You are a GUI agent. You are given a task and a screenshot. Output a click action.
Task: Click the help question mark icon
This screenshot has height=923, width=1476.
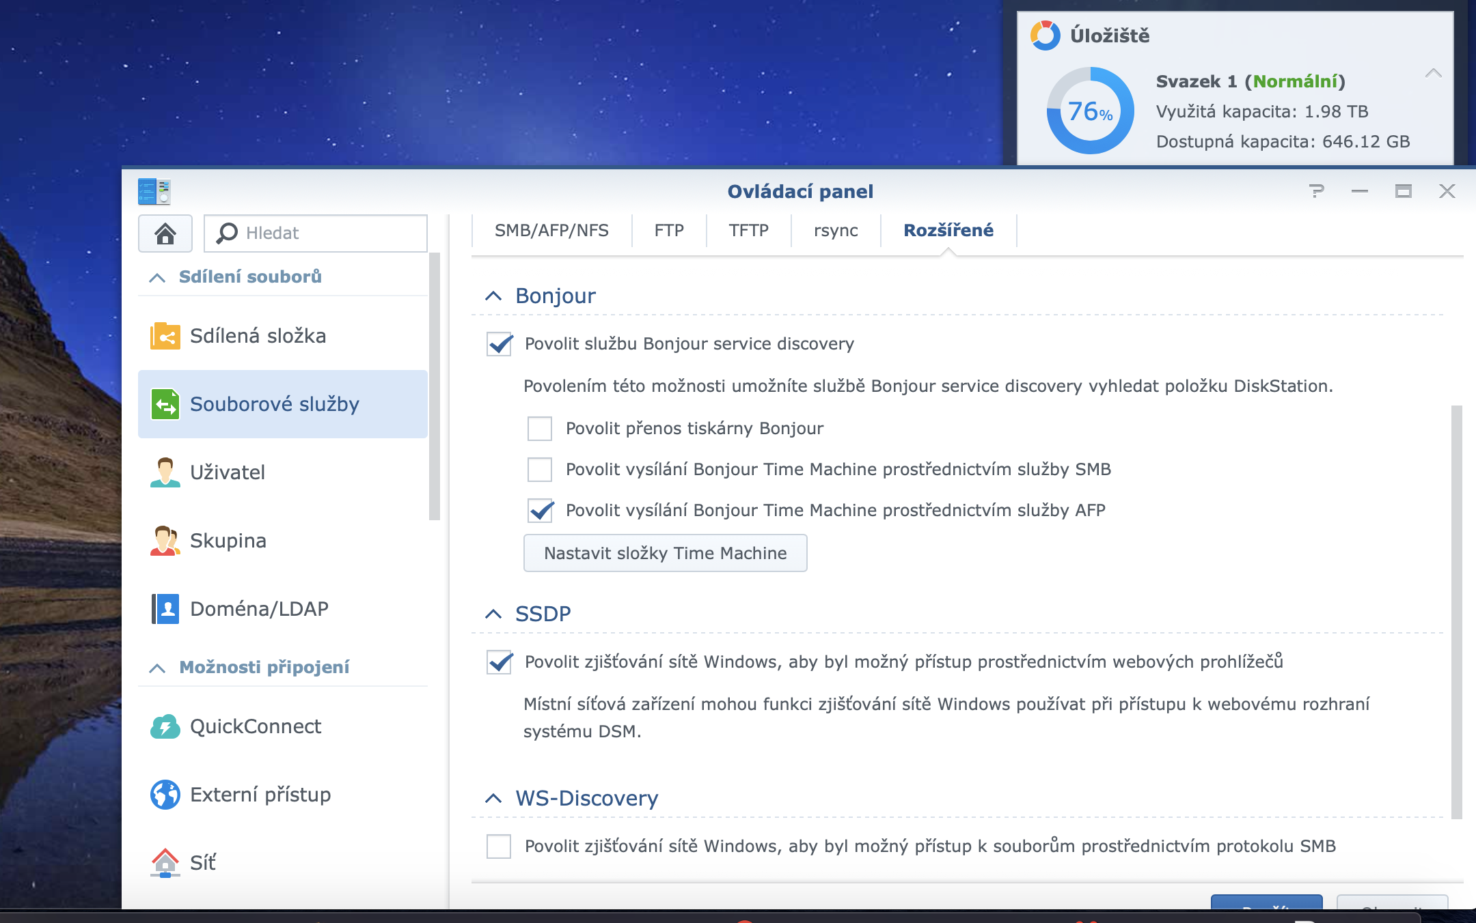pos(1316,191)
